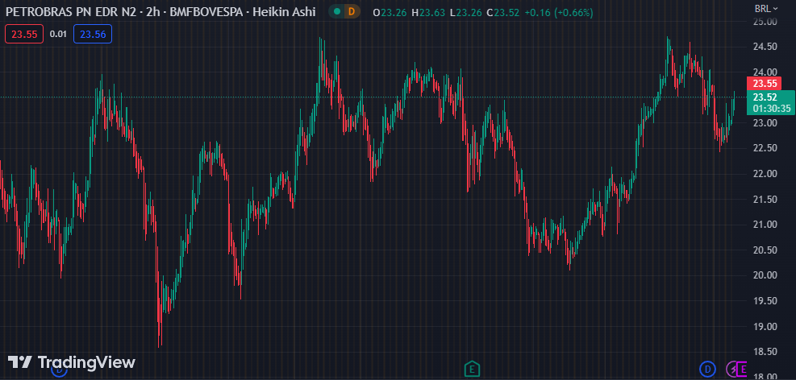Click the high value H23.63

(x=428, y=13)
